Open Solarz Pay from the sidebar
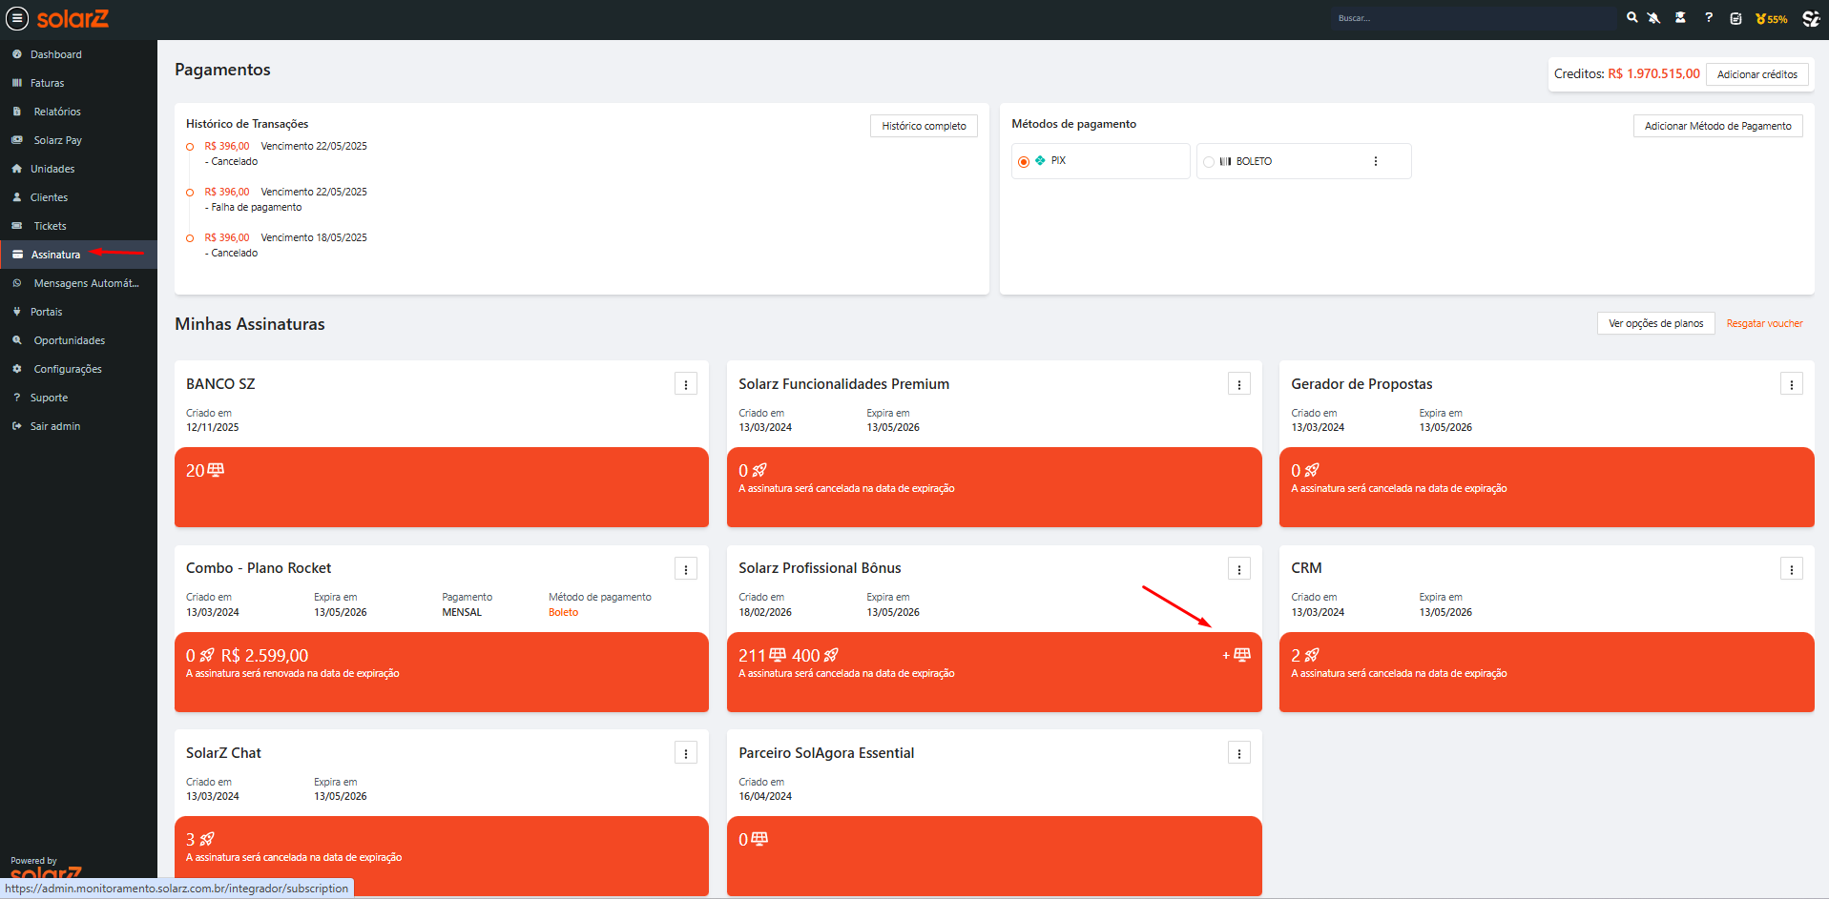Screen dimensions: 1829x899 point(57,140)
